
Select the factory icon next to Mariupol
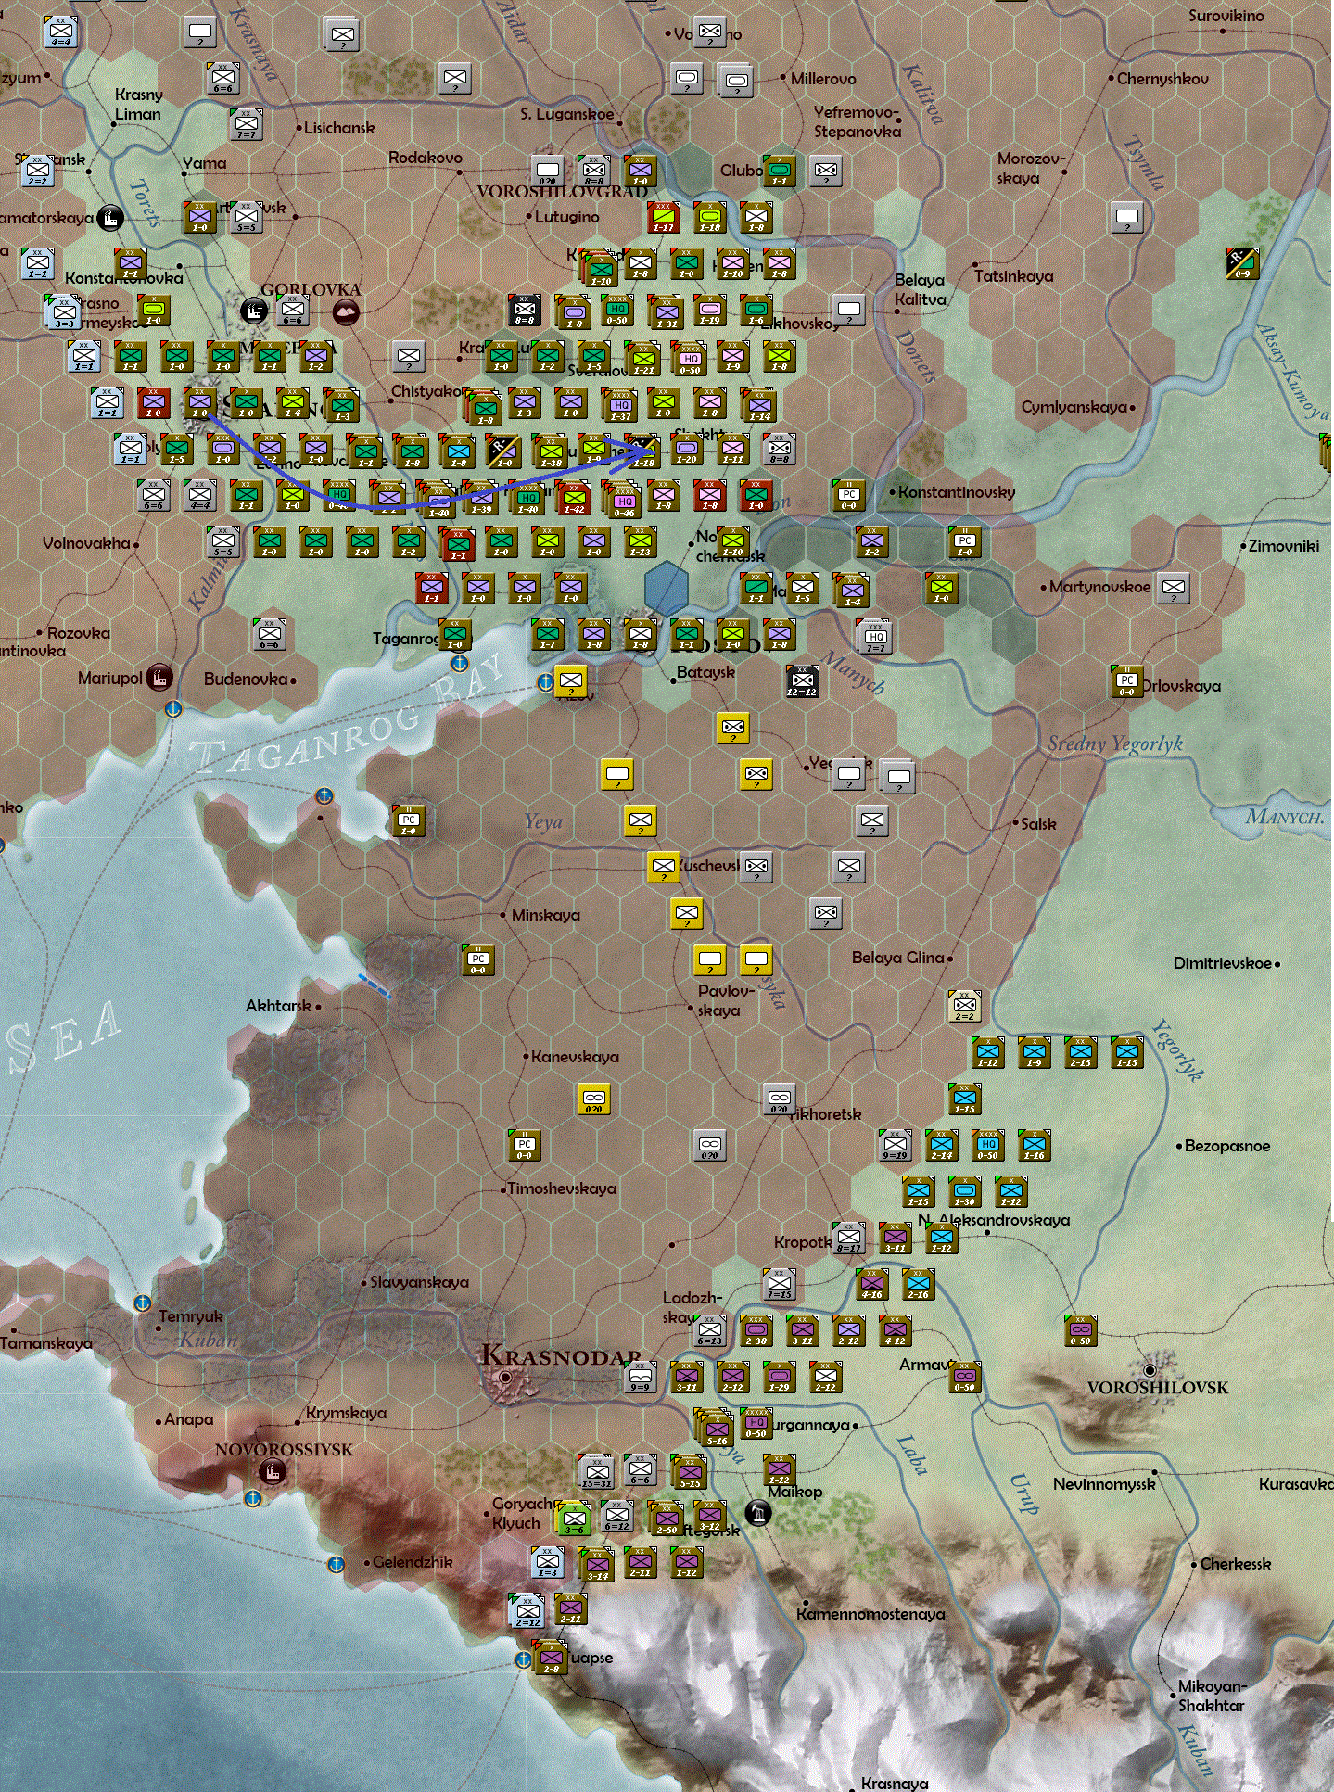[159, 678]
